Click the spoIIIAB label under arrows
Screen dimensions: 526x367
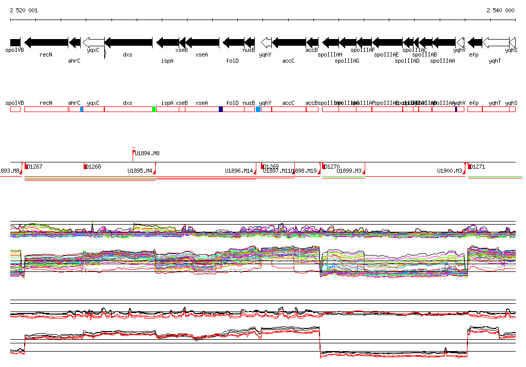click(424, 54)
